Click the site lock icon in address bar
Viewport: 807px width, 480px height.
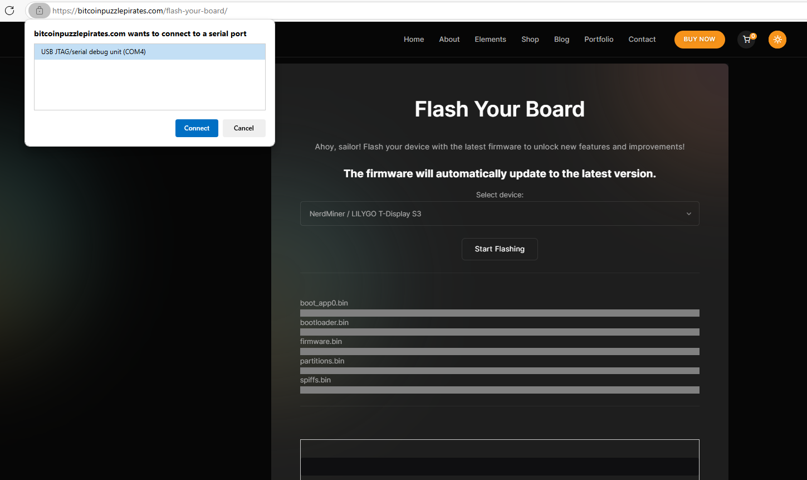pos(39,11)
